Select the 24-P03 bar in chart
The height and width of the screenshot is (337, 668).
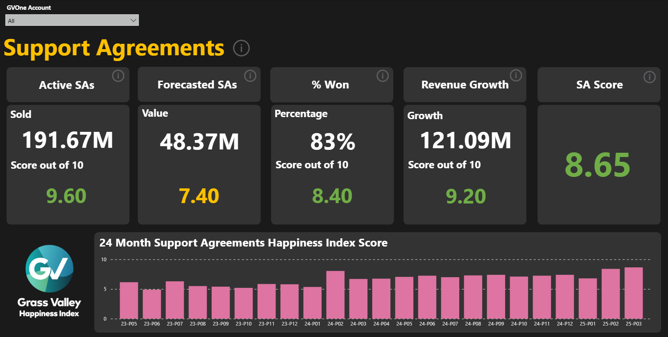358,299
